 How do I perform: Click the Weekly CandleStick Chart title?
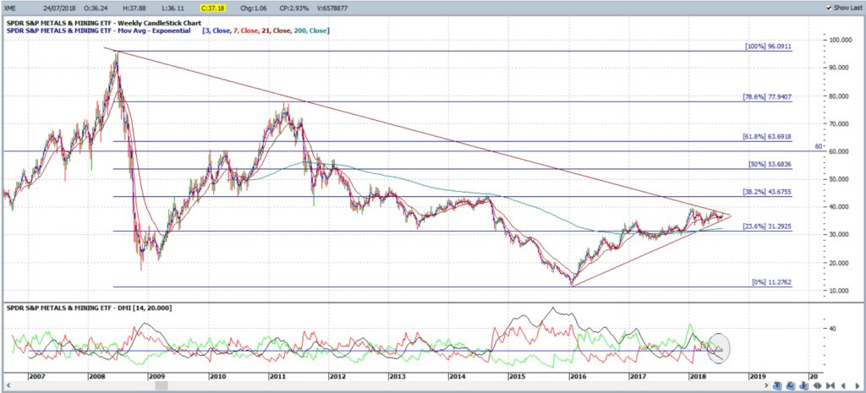[x=159, y=23]
